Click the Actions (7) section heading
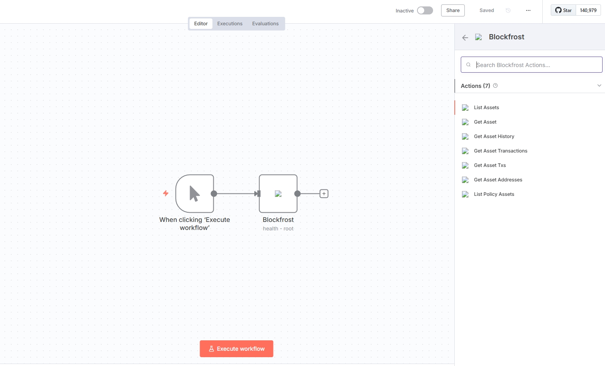 (x=475, y=86)
